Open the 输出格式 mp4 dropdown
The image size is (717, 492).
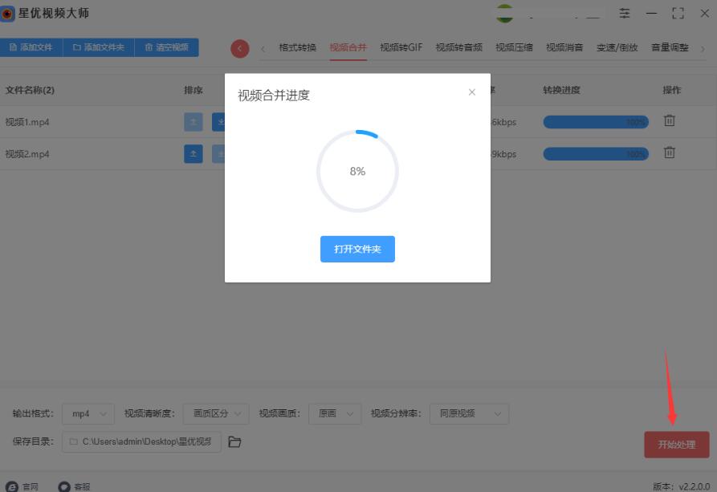(88, 413)
